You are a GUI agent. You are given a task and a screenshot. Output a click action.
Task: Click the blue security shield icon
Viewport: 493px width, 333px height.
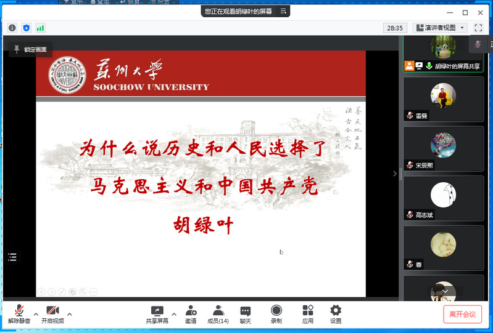(27, 28)
